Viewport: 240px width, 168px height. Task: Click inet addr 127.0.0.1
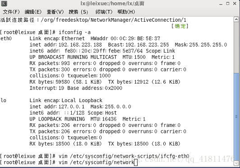coord(57,107)
